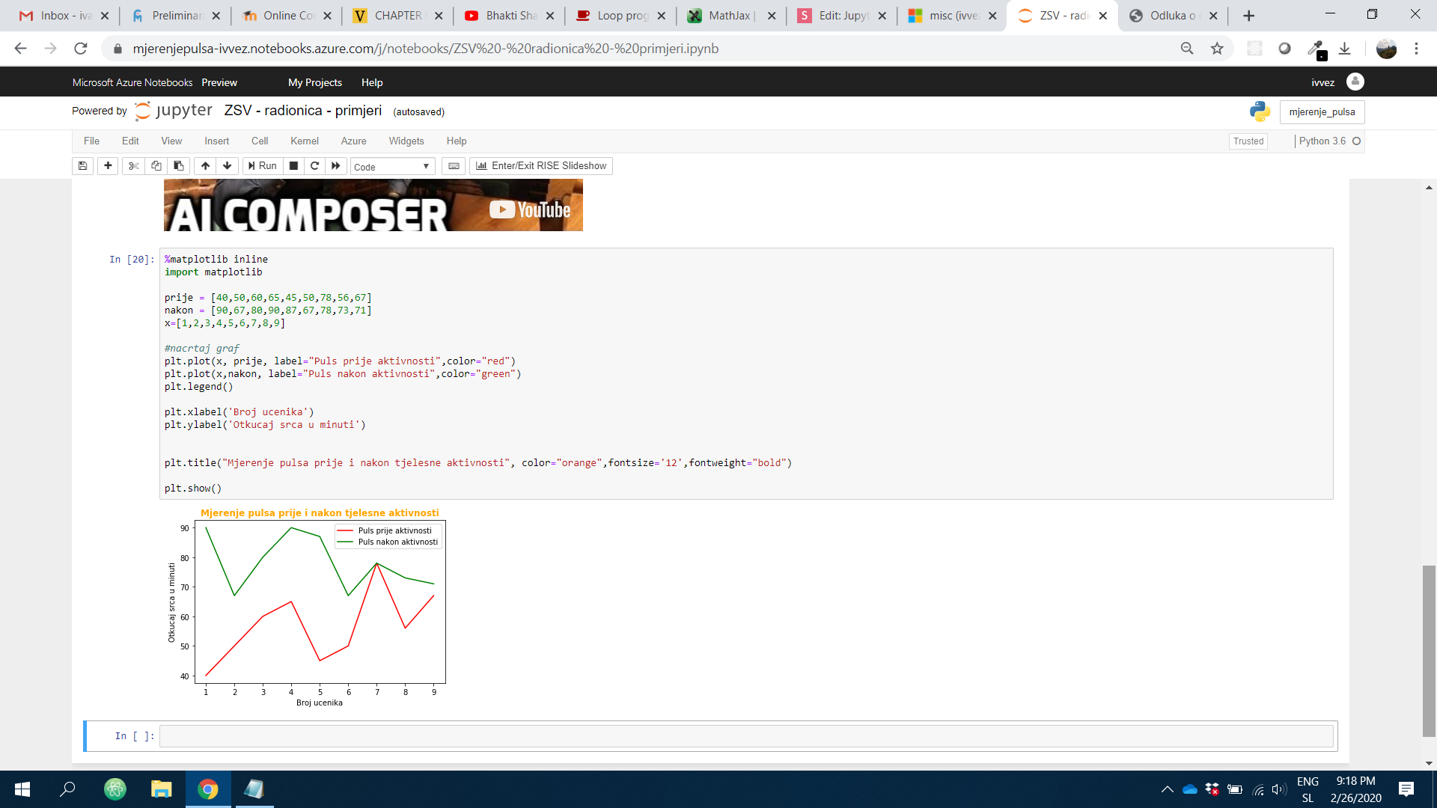Toggle the Trusted notebook indicator

click(x=1248, y=141)
